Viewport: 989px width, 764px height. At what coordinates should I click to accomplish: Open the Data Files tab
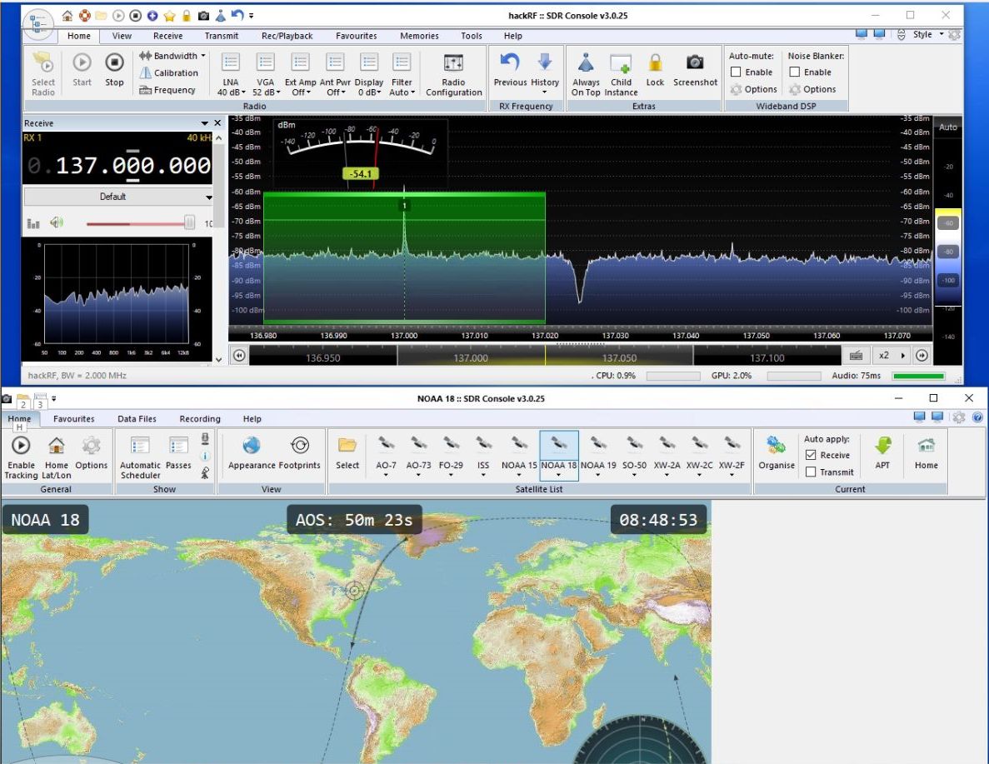click(137, 419)
